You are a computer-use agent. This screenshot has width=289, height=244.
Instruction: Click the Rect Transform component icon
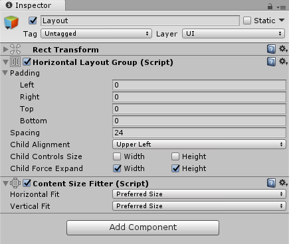pos(15,49)
